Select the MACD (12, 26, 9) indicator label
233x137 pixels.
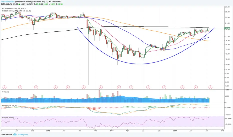click(9, 105)
